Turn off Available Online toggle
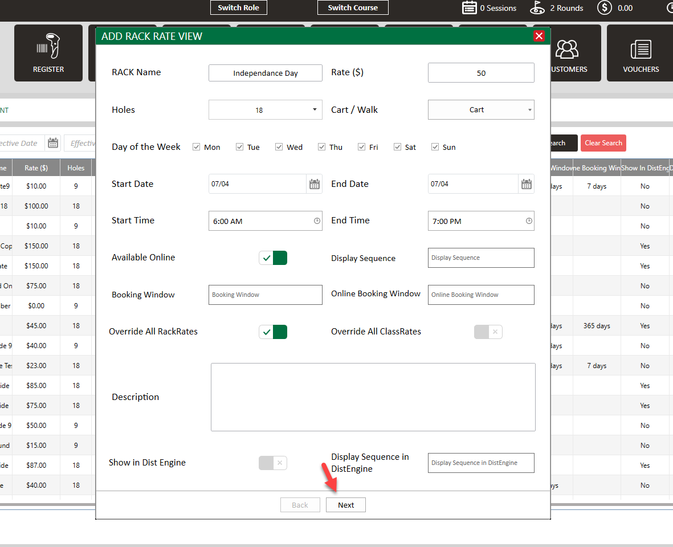This screenshot has height=547, width=673. tap(273, 258)
